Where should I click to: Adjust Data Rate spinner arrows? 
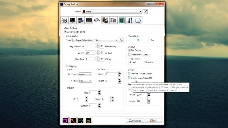point(97,59)
